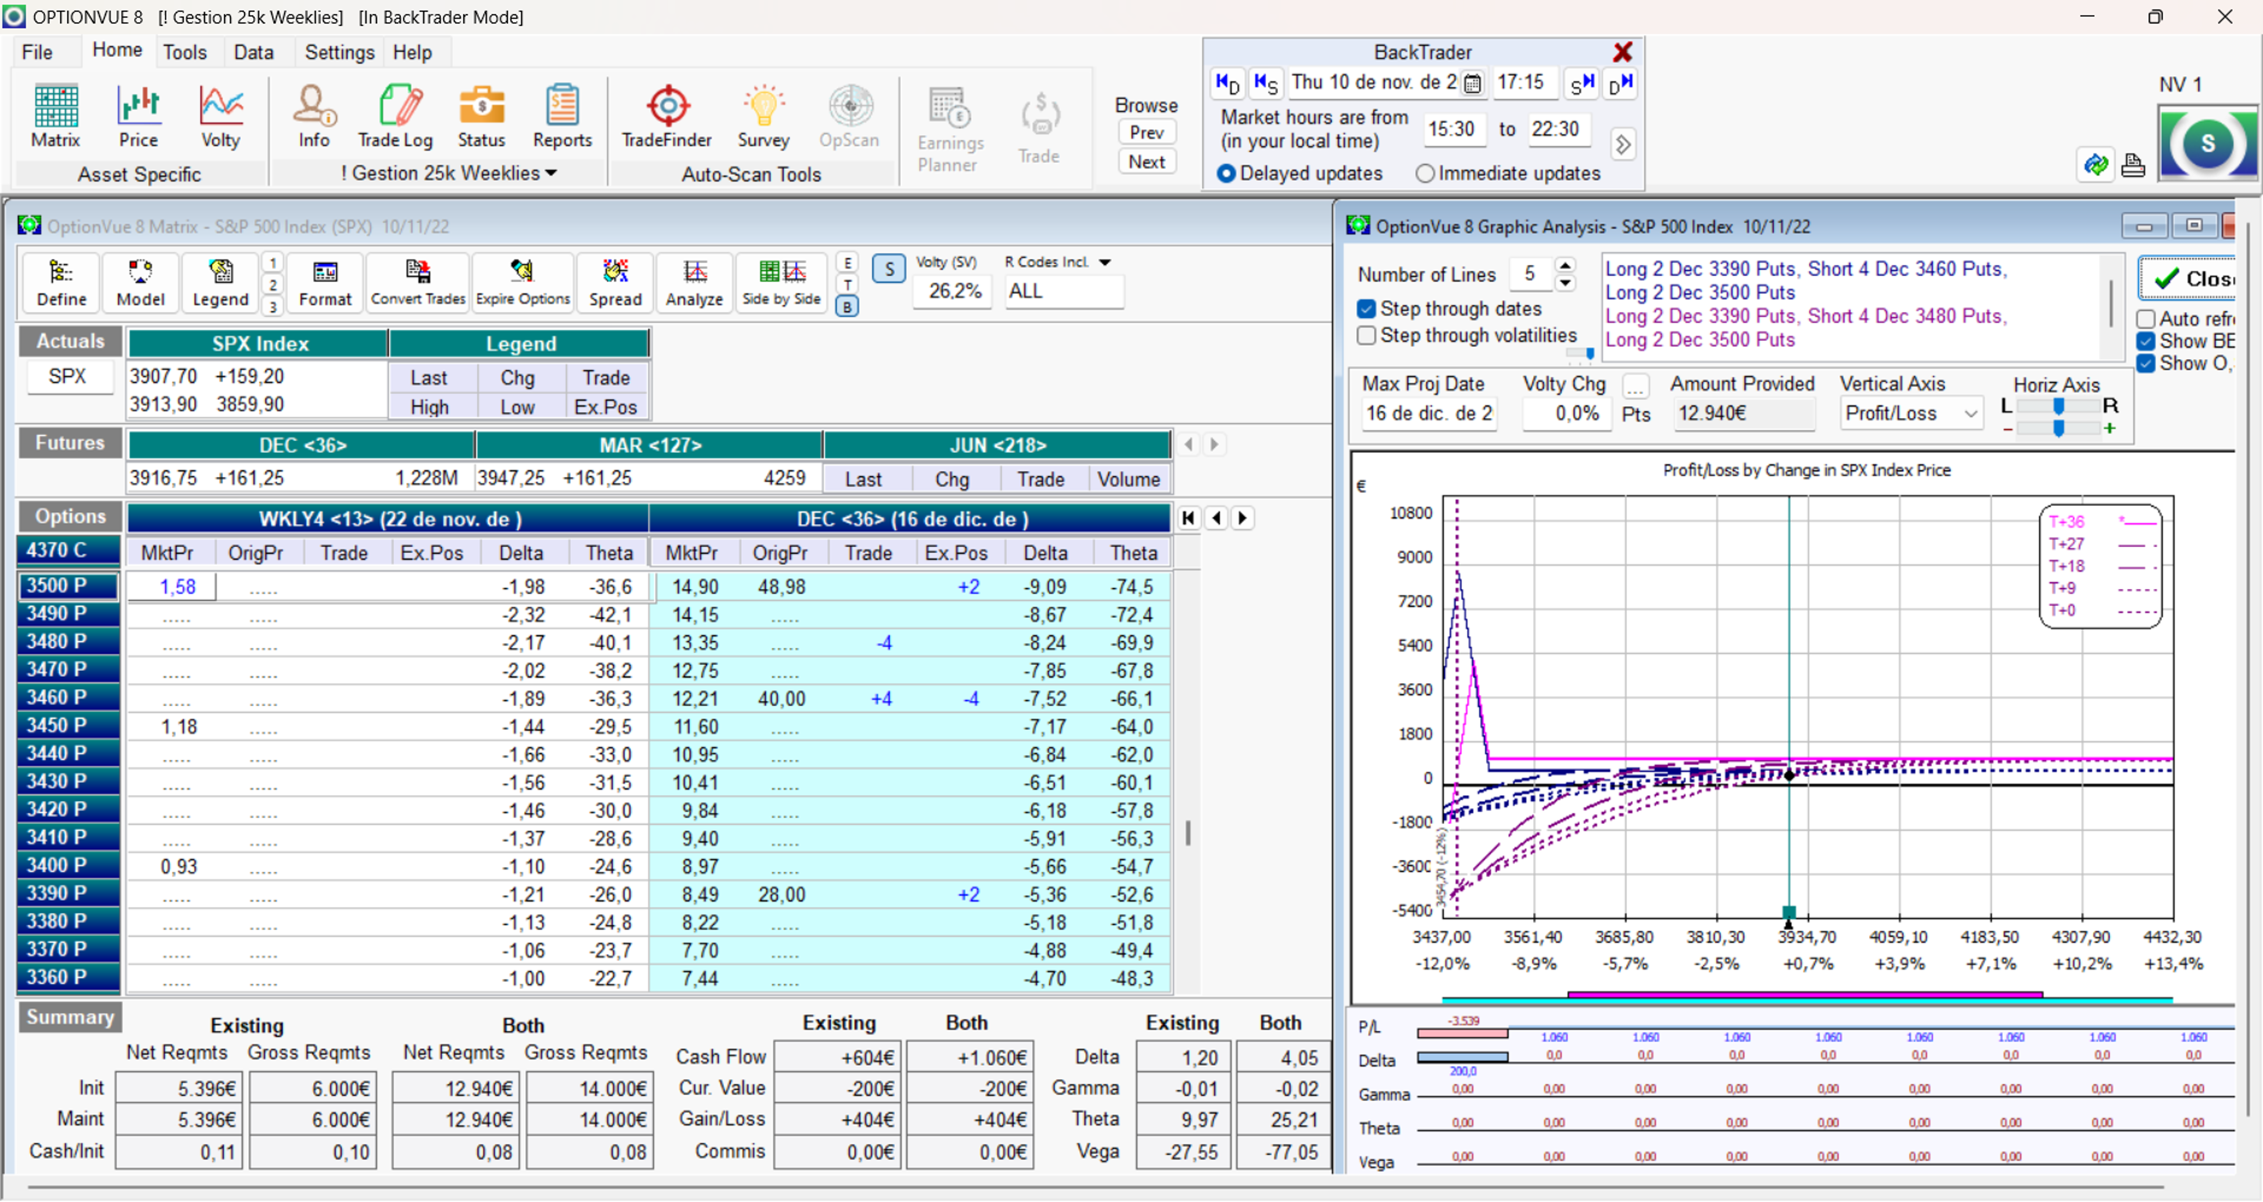2263x1202 pixels.
Task: Open the Info tool
Action: [x=314, y=117]
